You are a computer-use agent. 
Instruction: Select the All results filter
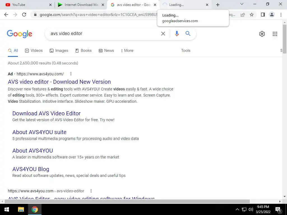point(13,50)
